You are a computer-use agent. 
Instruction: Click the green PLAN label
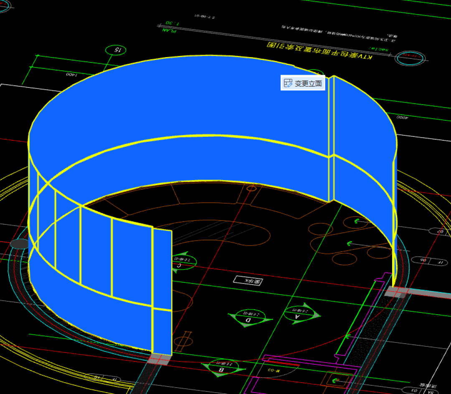170,30
